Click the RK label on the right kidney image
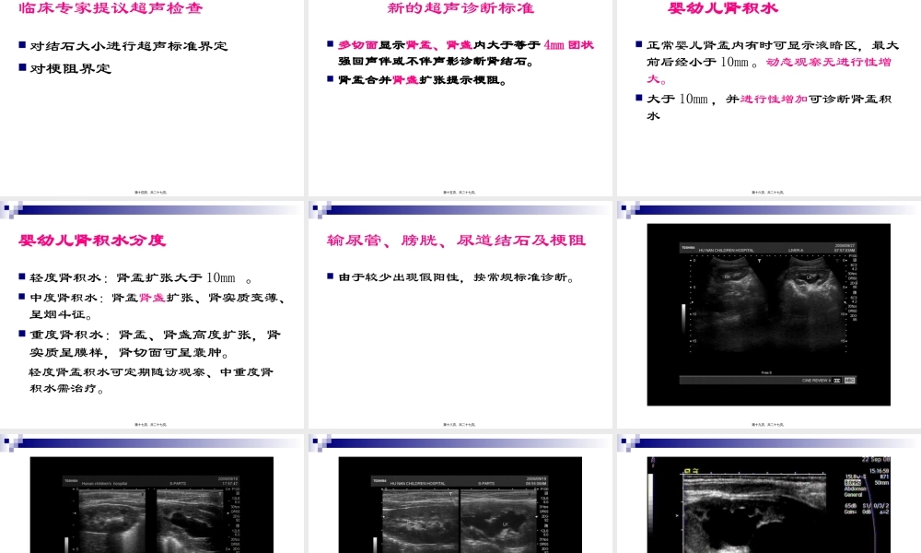921x553 pixels. 727,276
